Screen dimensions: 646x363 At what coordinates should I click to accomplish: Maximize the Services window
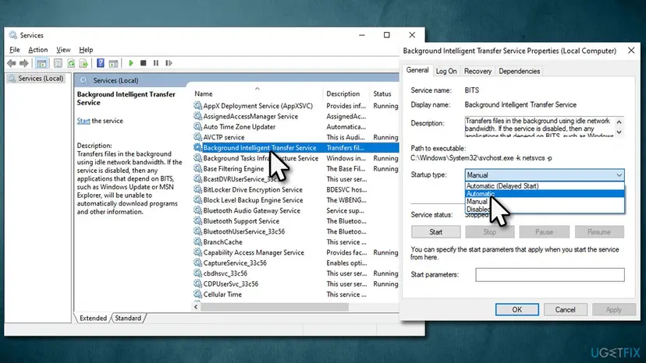[x=386, y=35]
